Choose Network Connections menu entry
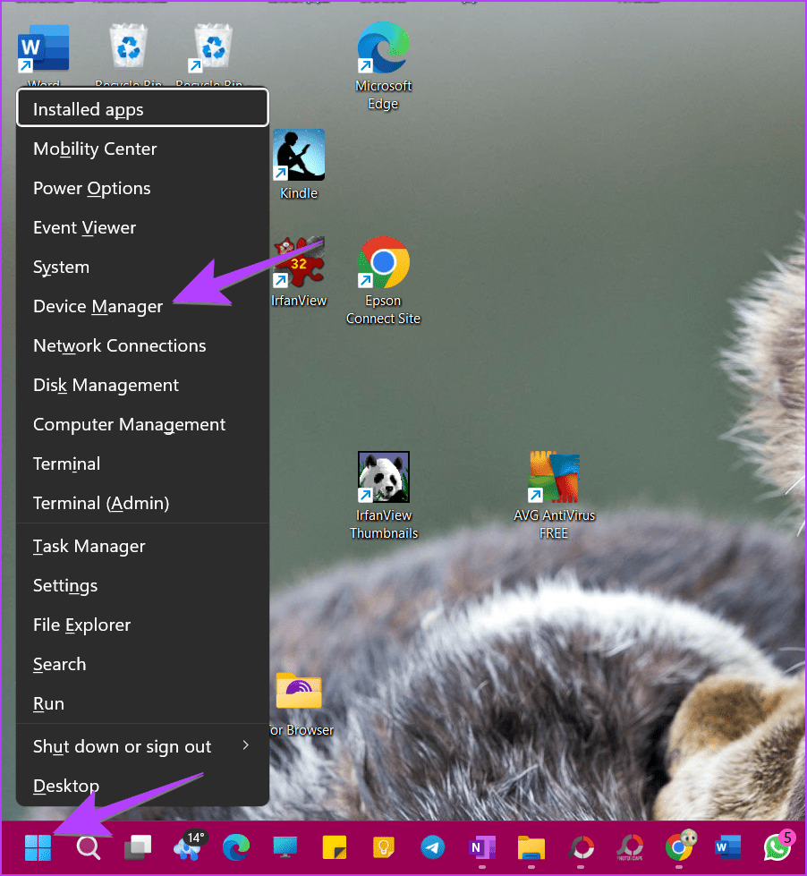Screen dimensions: 807x876 click(x=120, y=345)
